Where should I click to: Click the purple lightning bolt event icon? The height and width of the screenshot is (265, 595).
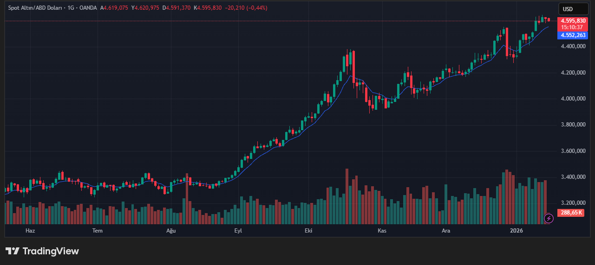(549, 218)
